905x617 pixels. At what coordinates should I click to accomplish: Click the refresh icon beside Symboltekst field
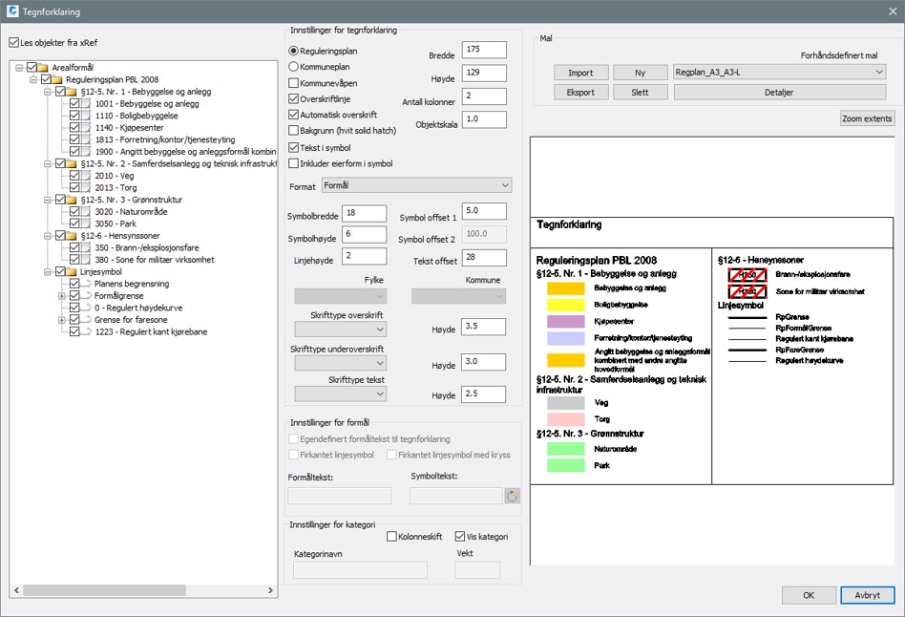pyautogui.click(x=513, y=496)
